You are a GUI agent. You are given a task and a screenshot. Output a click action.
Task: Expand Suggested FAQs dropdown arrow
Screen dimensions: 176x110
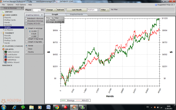pyautogui.click(x=174, y=5)
